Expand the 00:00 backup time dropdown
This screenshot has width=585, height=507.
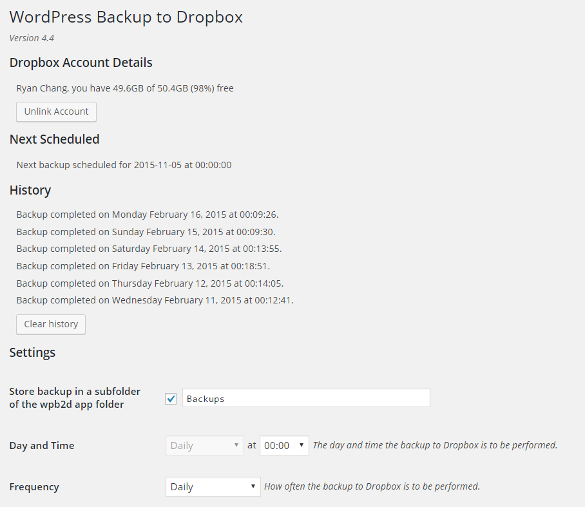(284, 445)
